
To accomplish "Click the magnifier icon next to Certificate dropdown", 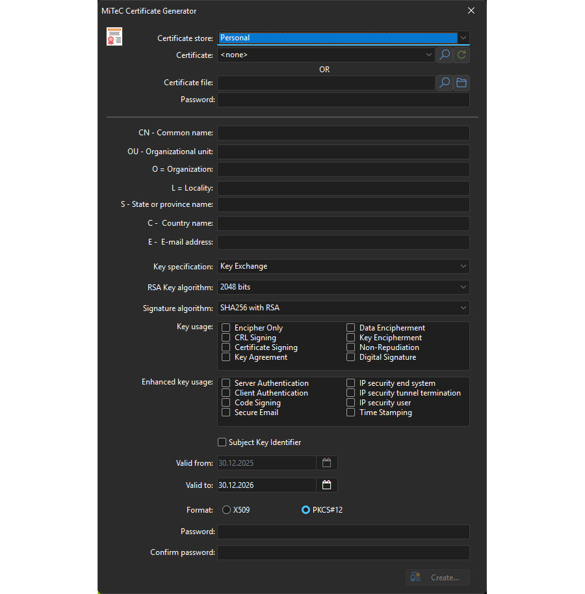I will coord(445,55).
